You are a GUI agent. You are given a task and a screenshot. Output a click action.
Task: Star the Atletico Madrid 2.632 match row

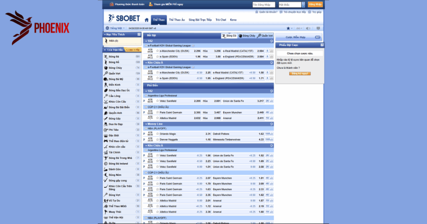coord(157,118)
